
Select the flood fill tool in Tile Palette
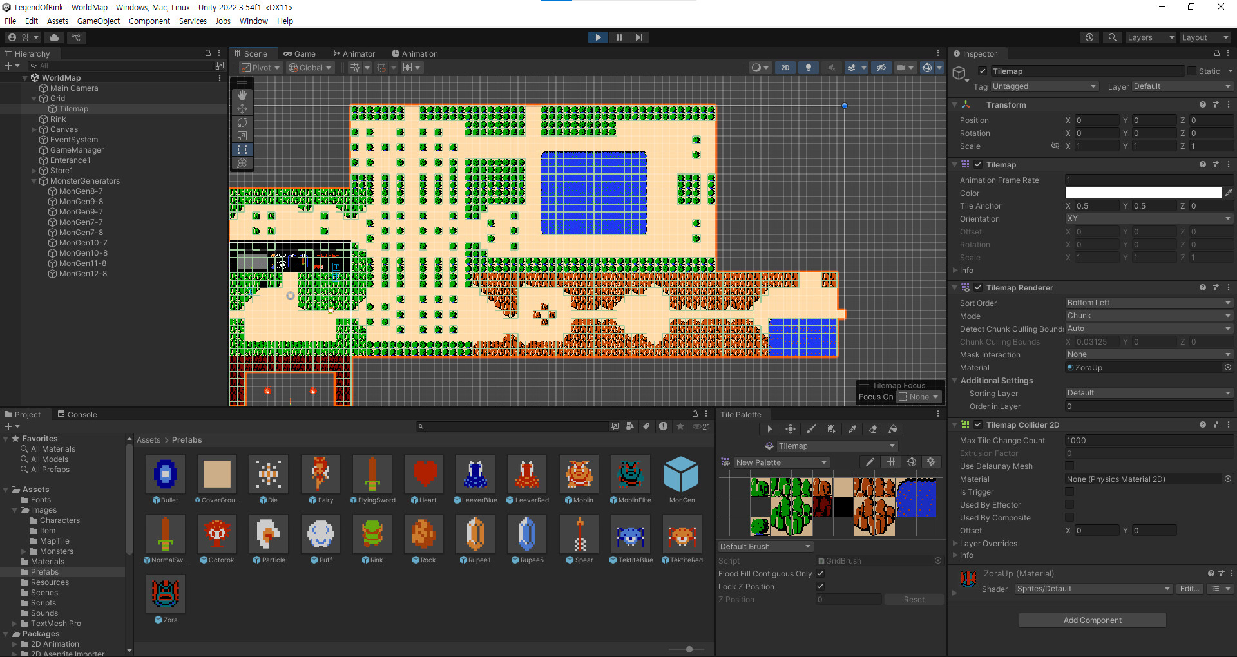[894, 429]
